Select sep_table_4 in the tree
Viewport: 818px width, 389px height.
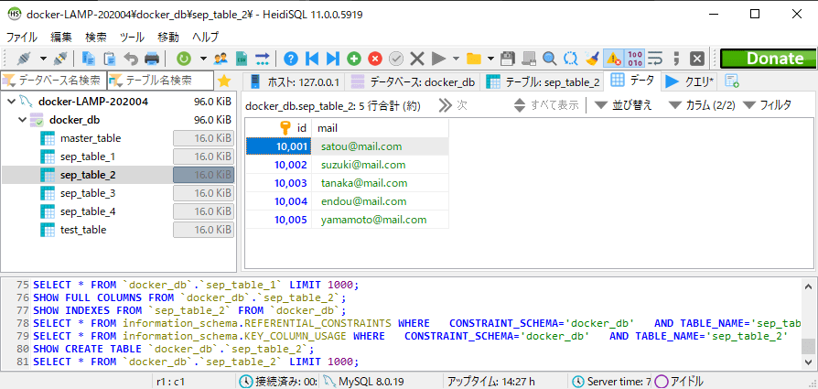[88, 211]
